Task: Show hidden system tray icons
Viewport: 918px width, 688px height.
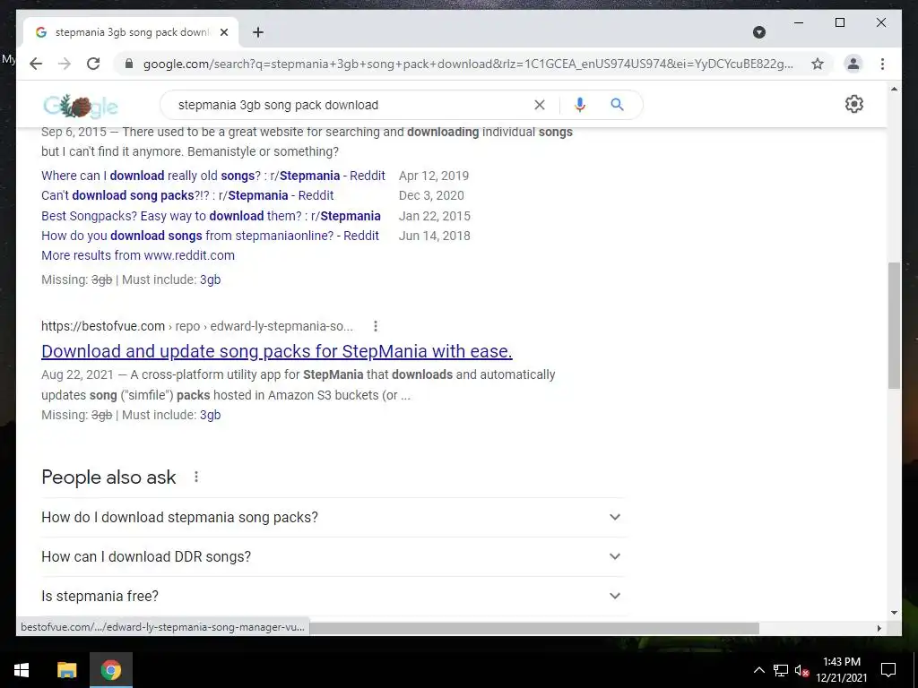Action: (758, 670)
